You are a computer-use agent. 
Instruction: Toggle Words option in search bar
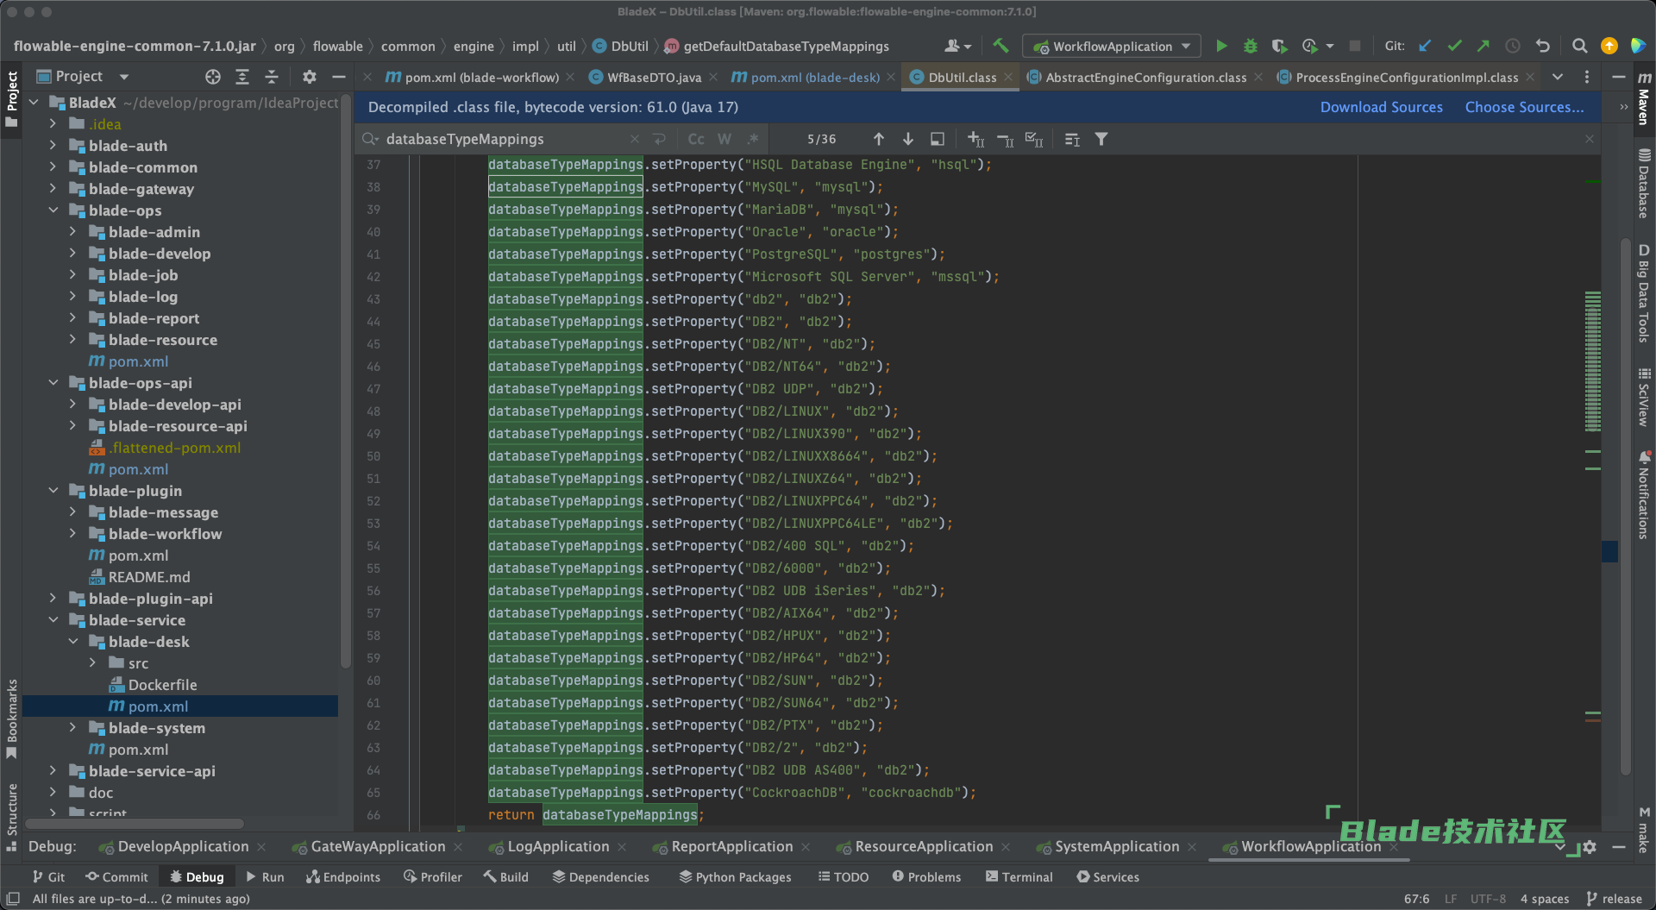[724, 139]
